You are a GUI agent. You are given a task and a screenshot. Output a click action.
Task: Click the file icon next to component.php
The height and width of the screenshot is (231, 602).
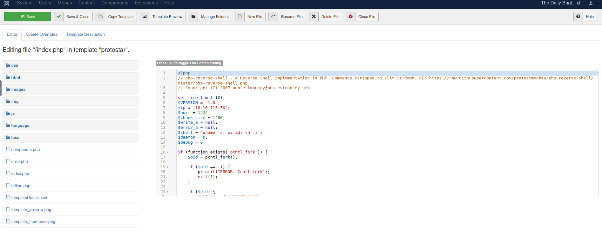coord(8,149)
